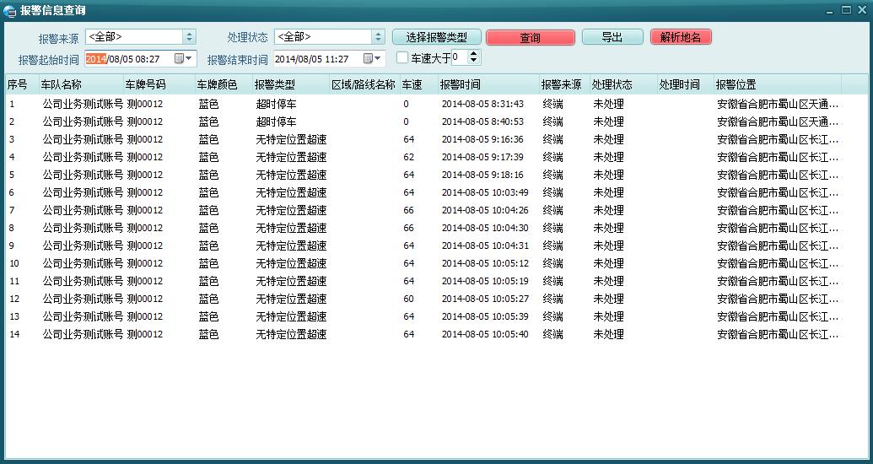Expand the 报警来源 dropdown
The width and height of the screenshot is (873, 464).
pos(189,37)
